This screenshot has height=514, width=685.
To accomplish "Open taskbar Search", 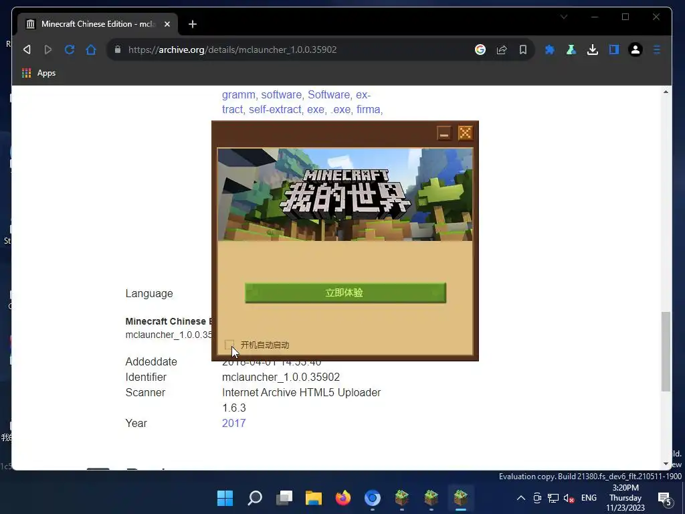I will tap(255, 498).
